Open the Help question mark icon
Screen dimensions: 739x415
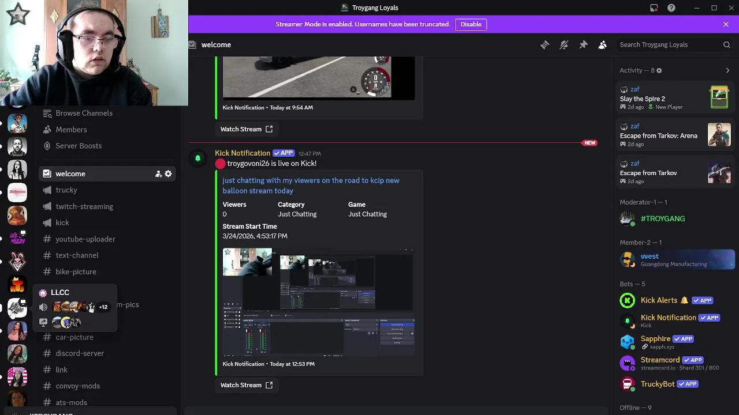pos(671,7)
